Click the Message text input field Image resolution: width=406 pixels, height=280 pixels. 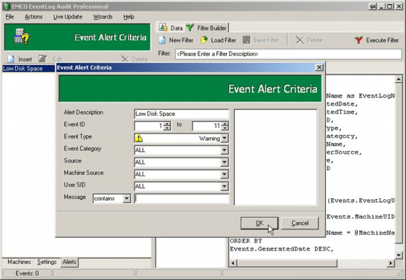click(x=181, y=198)
